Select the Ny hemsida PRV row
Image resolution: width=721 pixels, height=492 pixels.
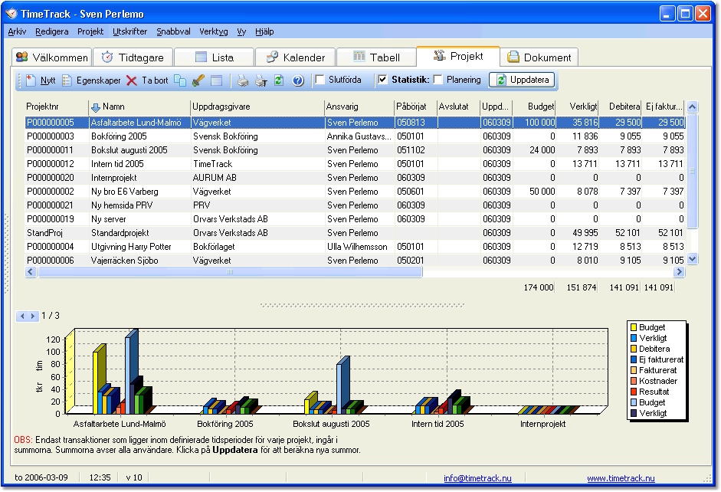pos(355,205)
